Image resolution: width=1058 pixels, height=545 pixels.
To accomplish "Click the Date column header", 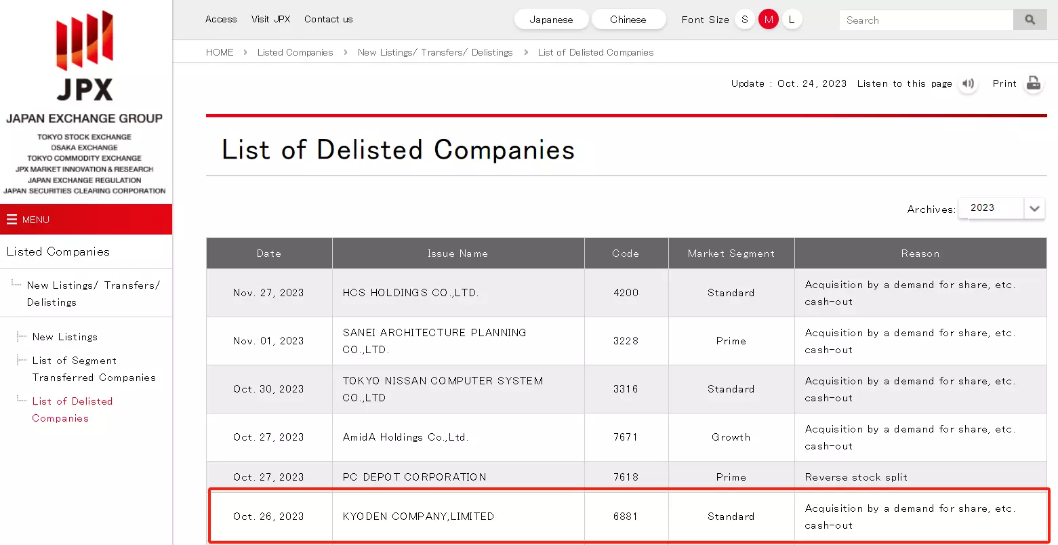I will click(x=269, y=254).
